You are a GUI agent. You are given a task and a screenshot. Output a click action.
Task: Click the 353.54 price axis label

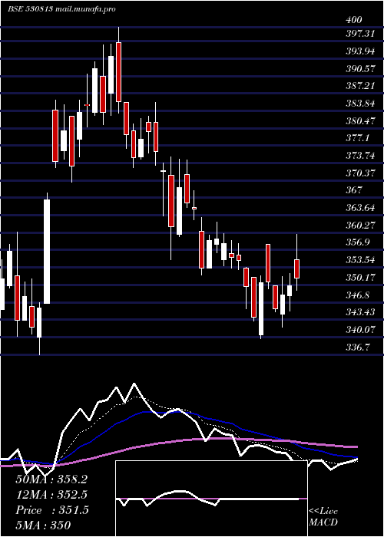[x=359, y=260]
